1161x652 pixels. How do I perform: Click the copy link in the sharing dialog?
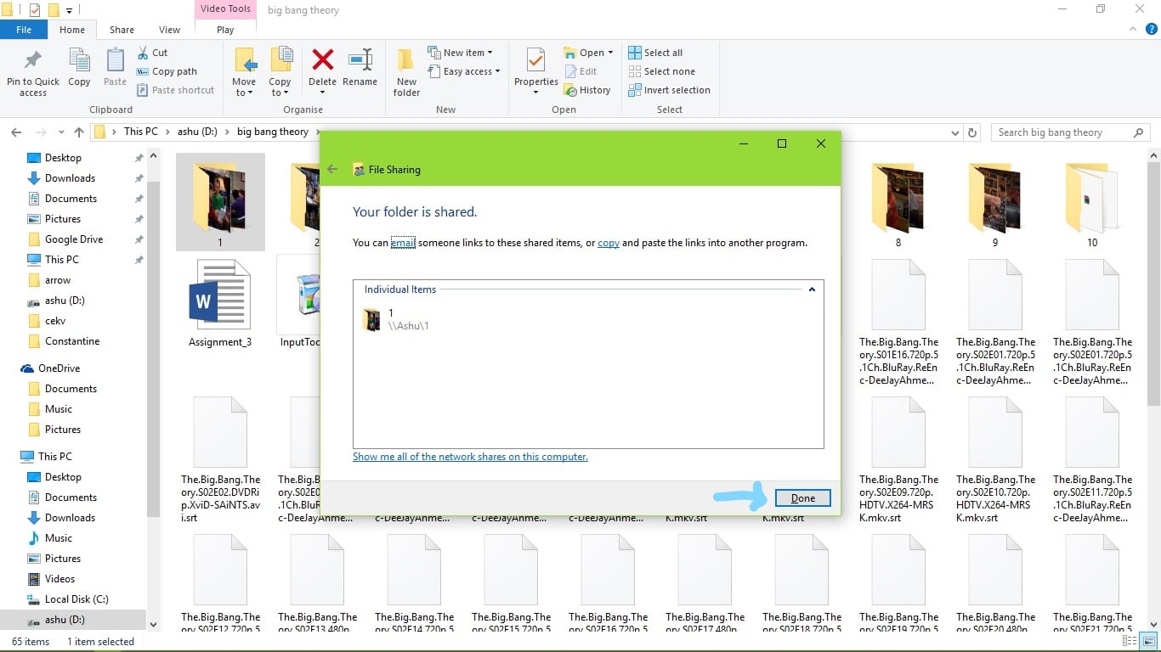(x=609, y=243)
